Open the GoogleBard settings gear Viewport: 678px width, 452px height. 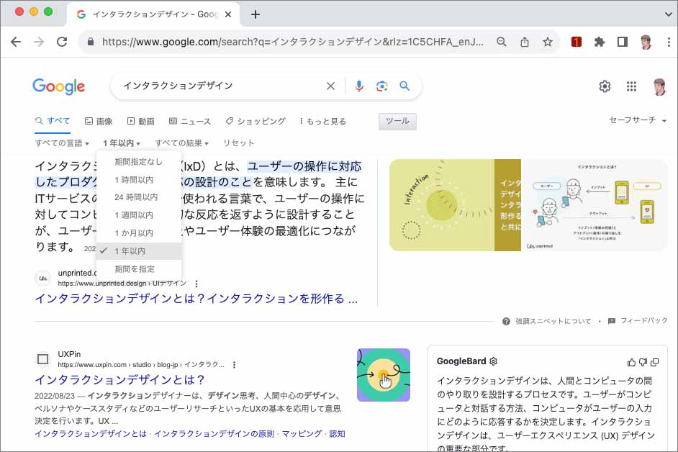click(x=494, y=361)
